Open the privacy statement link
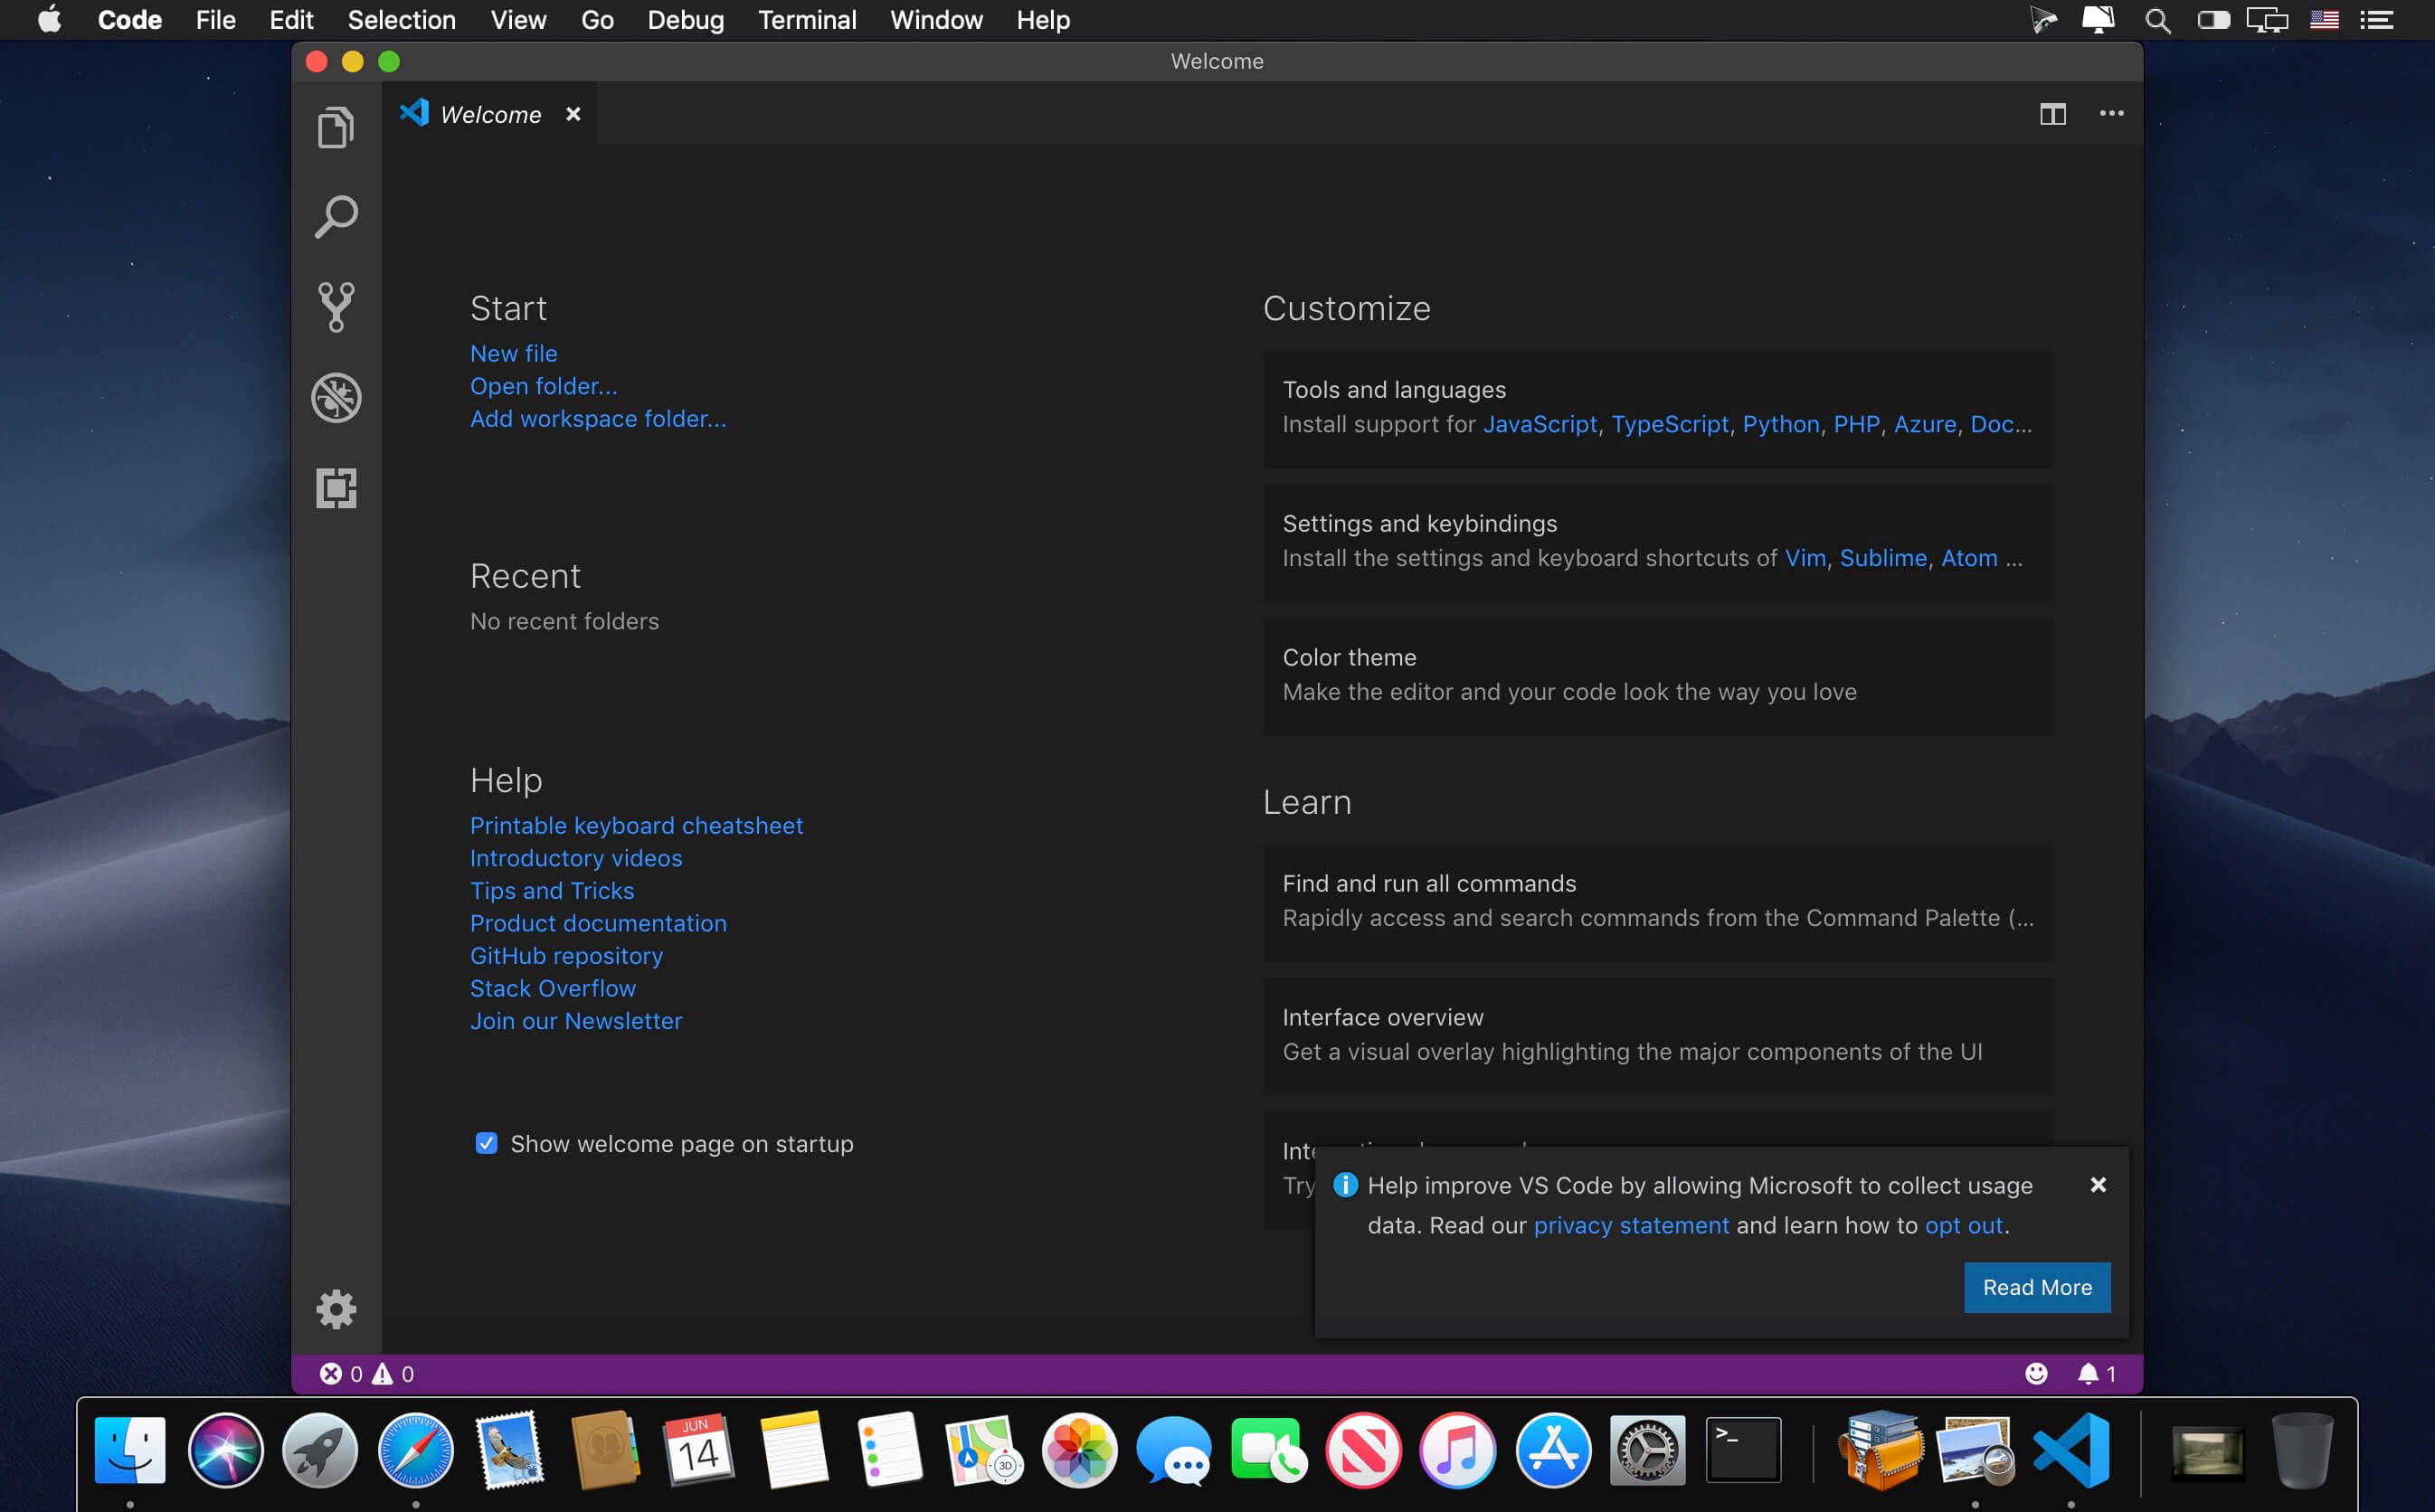This screenshot has width=2435, height=1512. pyautogui.click(x=1630, y=1225)
